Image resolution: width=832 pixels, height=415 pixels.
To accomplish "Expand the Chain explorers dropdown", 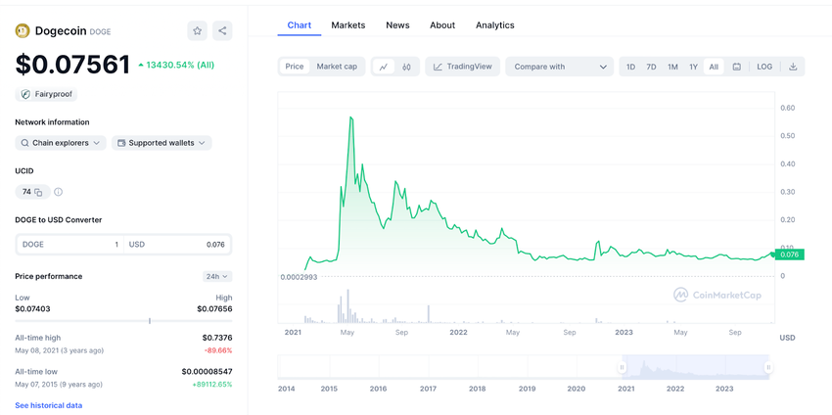I will (x=61, y=143).
